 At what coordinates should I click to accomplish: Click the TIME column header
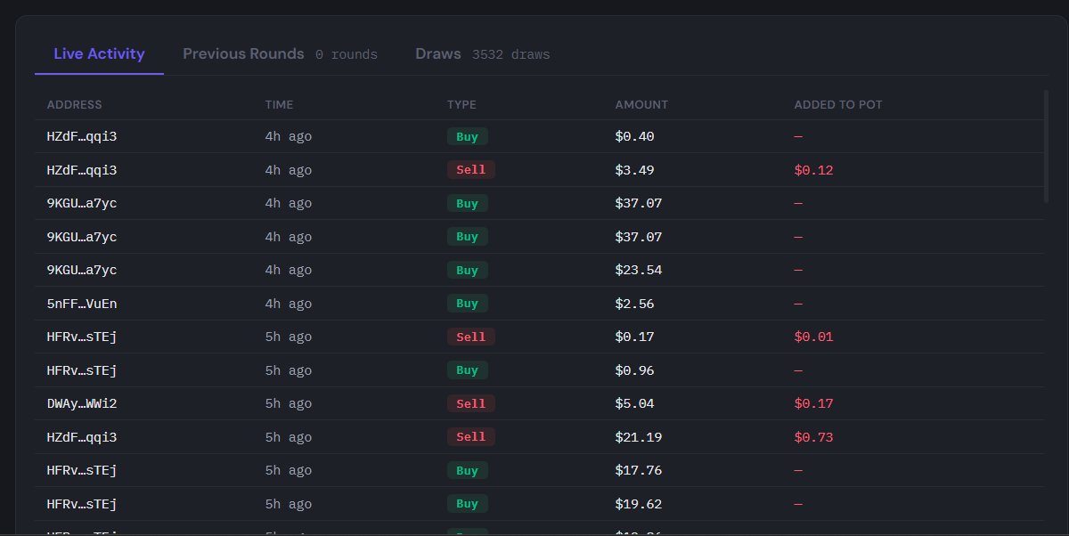coord(279,104)
